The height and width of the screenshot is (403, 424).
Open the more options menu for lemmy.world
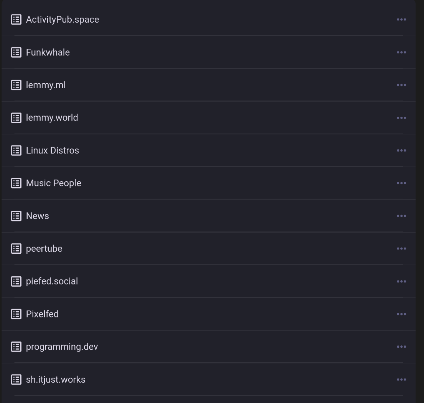(x=401, y=118)
